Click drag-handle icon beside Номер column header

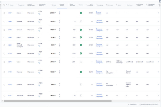pyautogui.click(x=9, y=5)
